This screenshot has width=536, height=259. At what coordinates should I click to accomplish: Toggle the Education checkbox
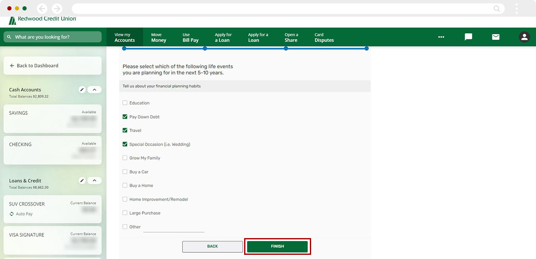(125, 103)
